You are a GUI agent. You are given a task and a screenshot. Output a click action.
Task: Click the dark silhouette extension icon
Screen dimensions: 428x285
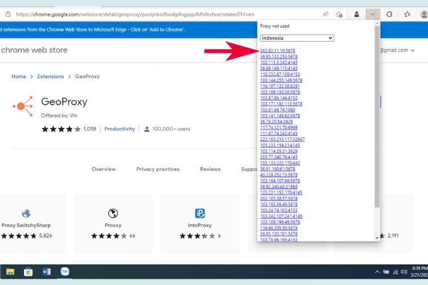click(357, 14)
